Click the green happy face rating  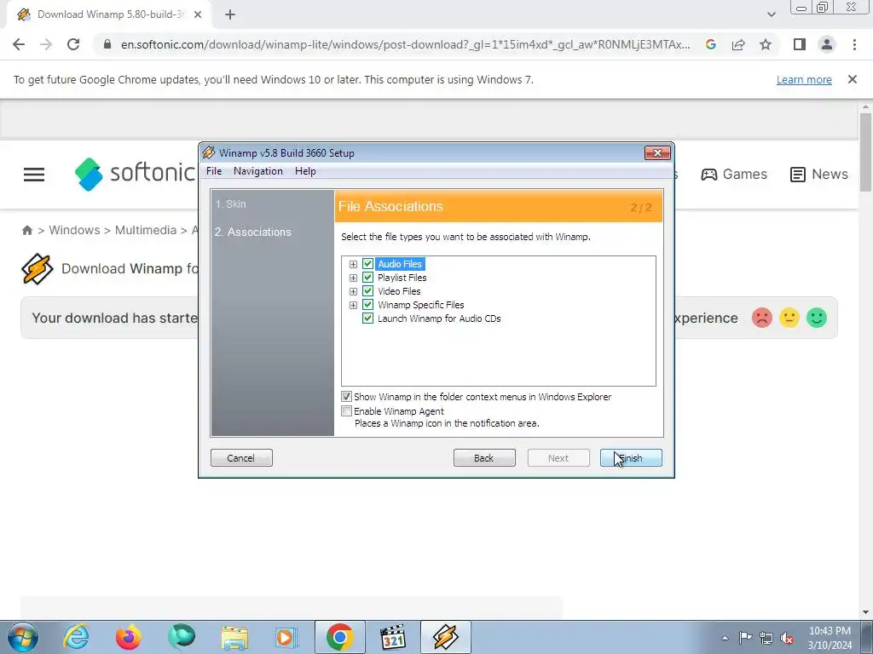tap(816, 318)
